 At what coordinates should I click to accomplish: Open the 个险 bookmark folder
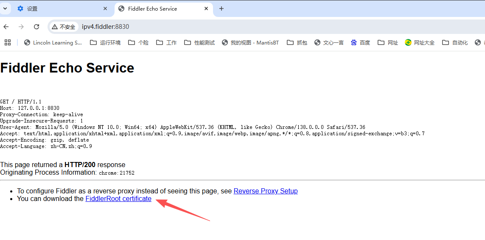pyautogui.click(x=138, y=43)
